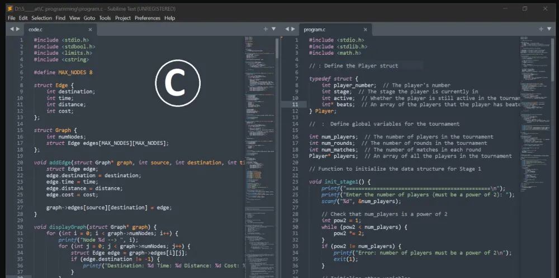
Task: Open tab list dropdown in right pane
Action: click(549, 29)
